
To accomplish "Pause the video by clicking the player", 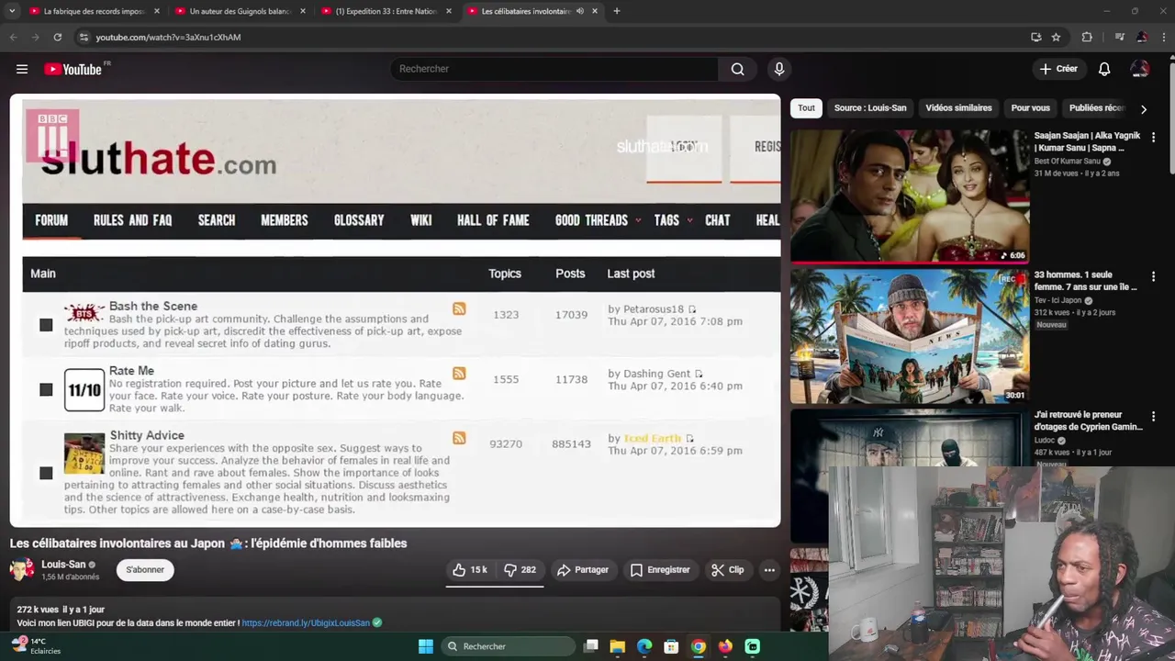I will click(395, 310).
